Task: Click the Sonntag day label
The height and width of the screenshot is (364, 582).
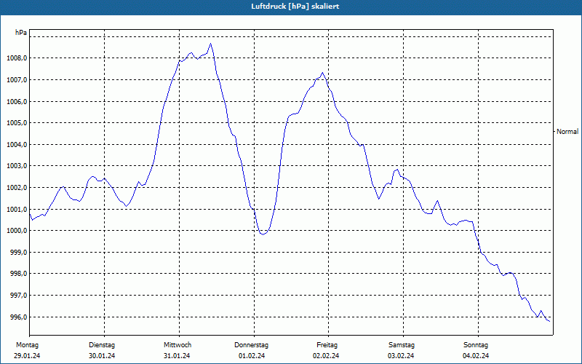Action: pyautogui.click(x=476, y=345)
